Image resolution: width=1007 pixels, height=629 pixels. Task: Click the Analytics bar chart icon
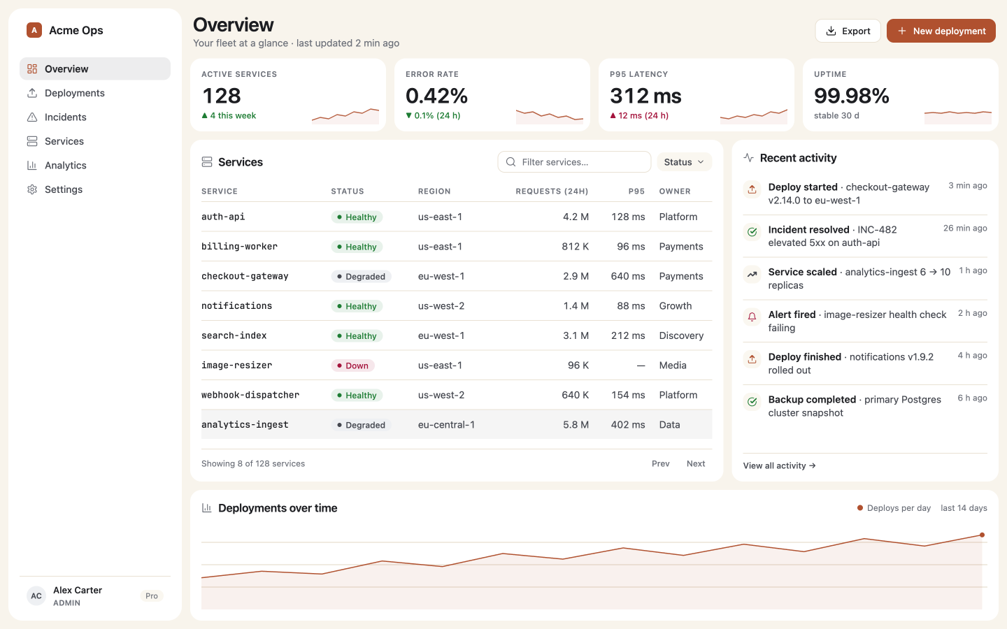click(x=32, y=166)
